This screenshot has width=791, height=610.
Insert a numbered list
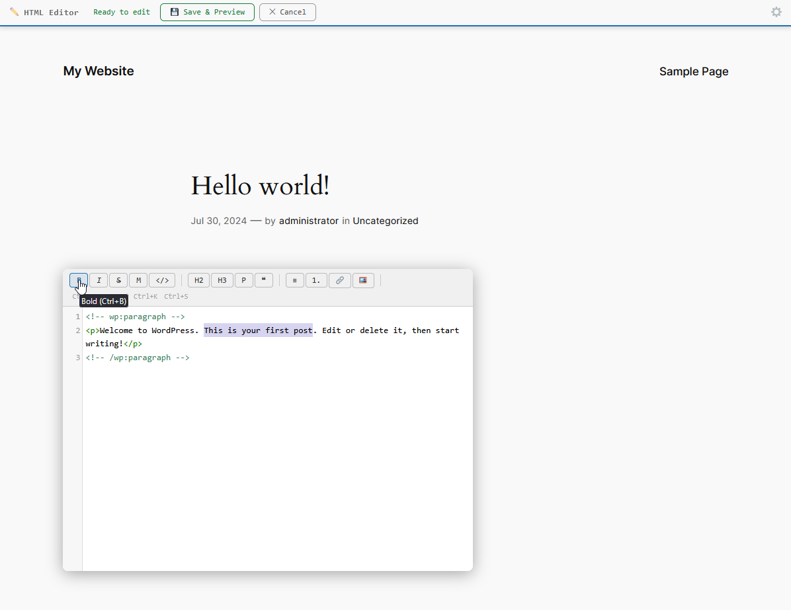(316, 280)
